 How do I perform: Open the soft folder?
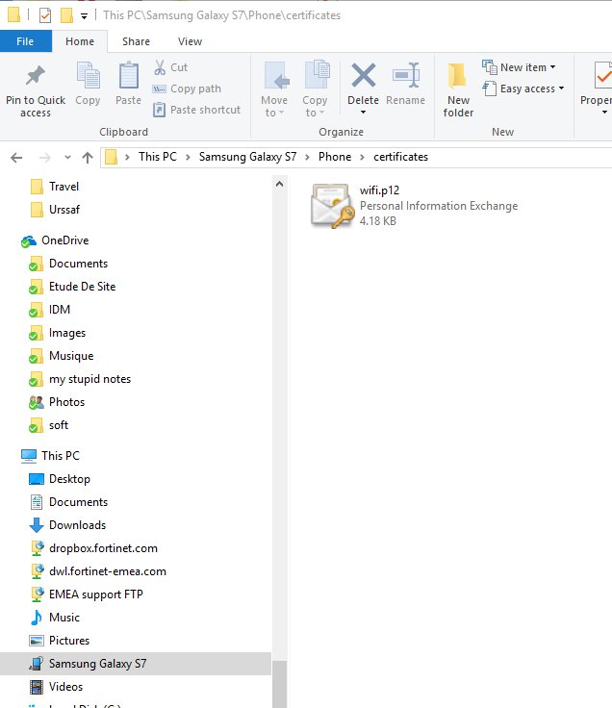coord(59,425)
